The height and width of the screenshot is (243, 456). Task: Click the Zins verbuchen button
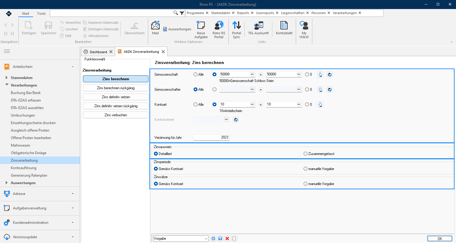tap(116, 115)
